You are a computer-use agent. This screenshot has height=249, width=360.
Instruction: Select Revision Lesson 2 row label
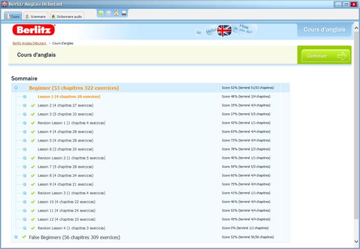71,158
